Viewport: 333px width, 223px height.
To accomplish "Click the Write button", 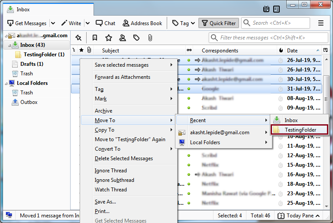I will pyautogui.click(x=71, y=23).
